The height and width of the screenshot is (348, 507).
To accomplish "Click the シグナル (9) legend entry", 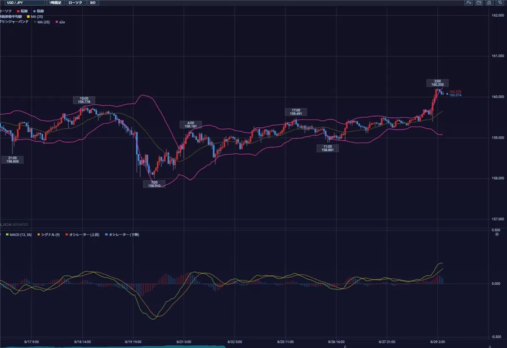I will (x=48, y=235).
